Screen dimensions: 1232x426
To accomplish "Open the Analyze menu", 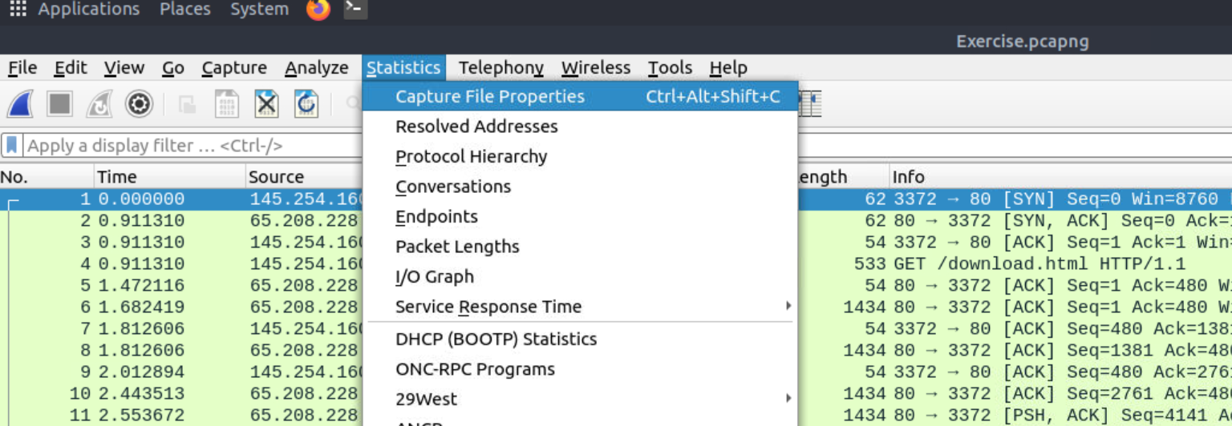I will 317,68.
